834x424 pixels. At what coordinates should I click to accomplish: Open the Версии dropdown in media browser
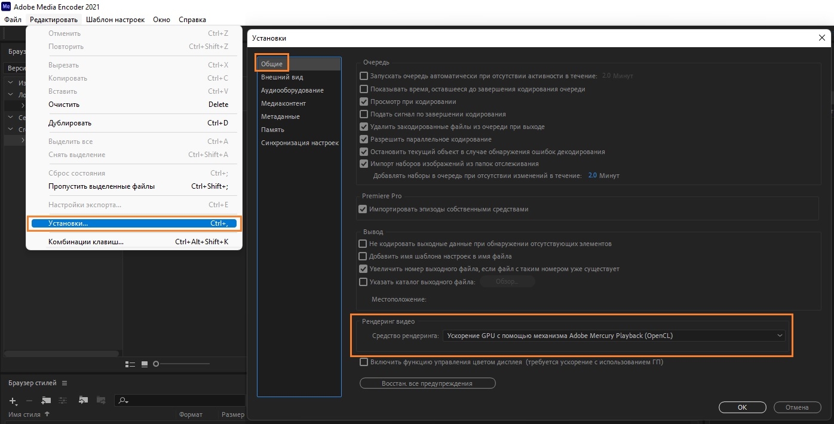pyautogui.click(x=15, y=68)
